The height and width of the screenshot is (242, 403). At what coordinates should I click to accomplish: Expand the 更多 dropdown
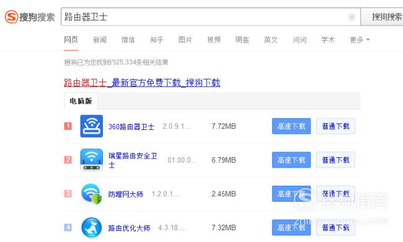point(360,40)
